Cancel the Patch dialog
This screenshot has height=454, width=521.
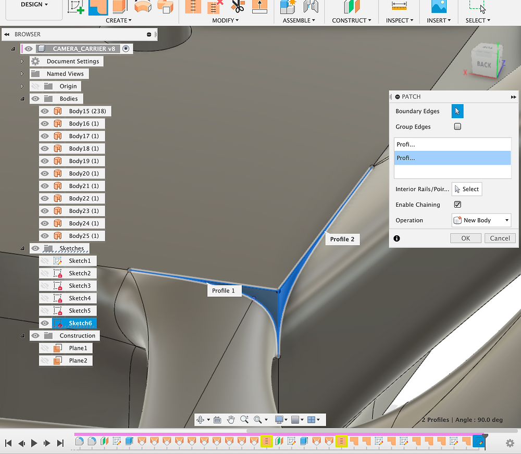click(x=500, y=238)
